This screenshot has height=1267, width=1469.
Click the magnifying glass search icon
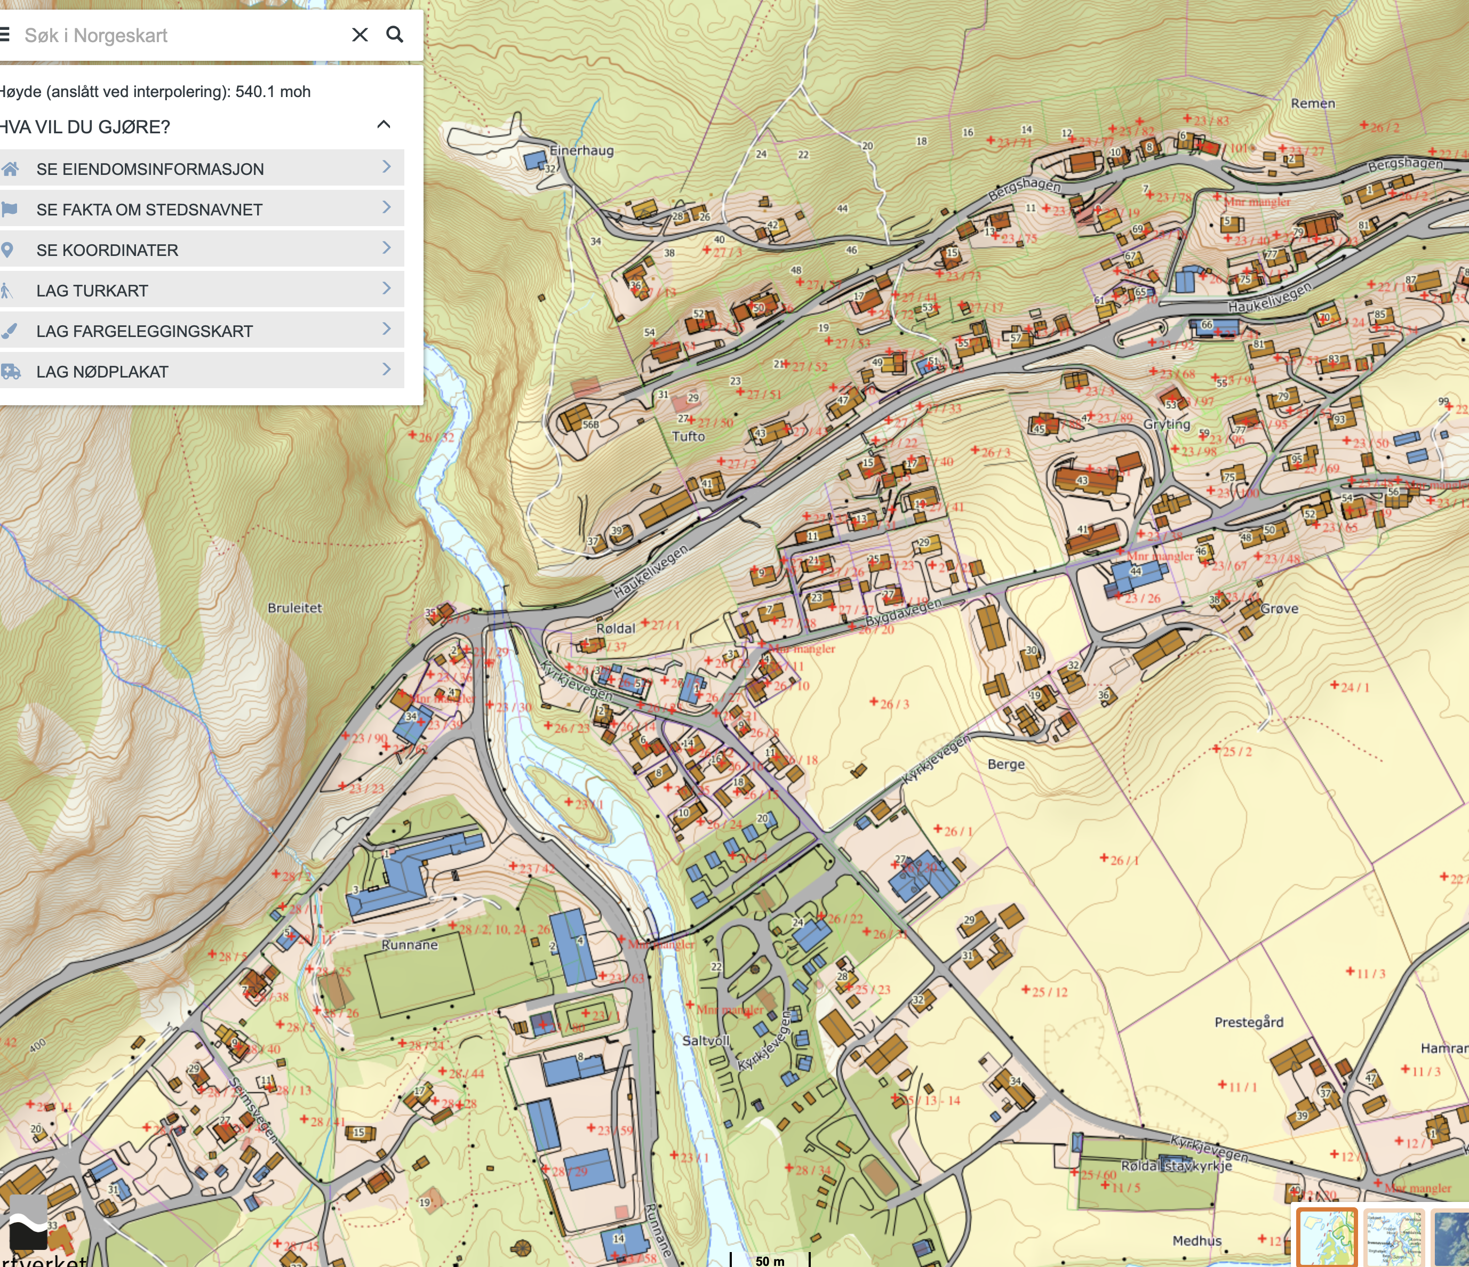395,35
